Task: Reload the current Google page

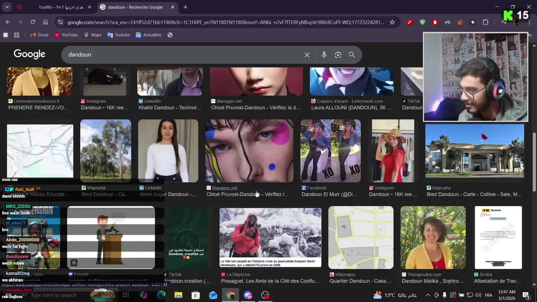Action: pos(33,22)
